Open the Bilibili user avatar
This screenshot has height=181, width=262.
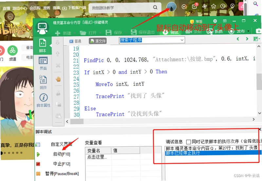pos(171,7)
